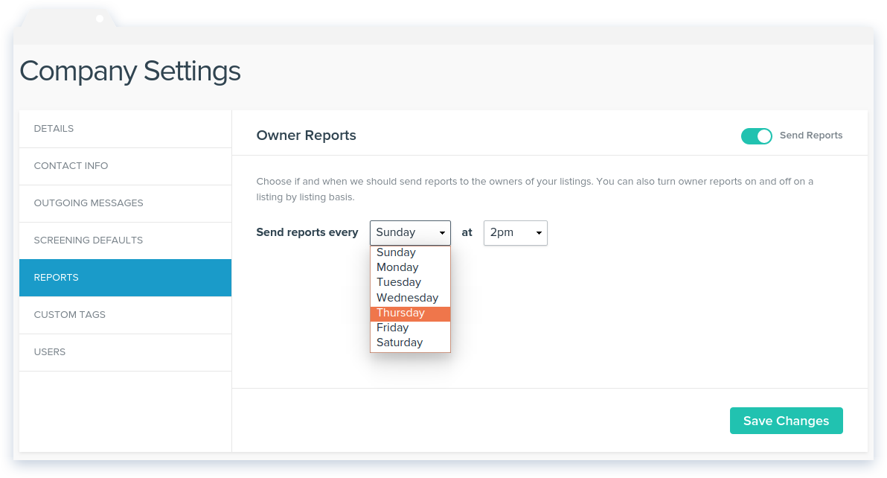This screenshot has height=478, width=887.
Task: Choose Wednesday from the day list
Action: coord(410,298)
